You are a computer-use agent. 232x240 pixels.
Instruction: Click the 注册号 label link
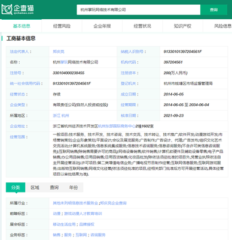pos(16,73)
